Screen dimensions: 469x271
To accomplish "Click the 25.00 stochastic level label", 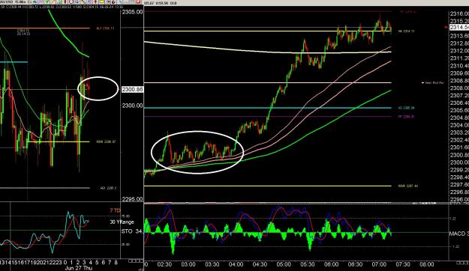I will tap(126, 245).
